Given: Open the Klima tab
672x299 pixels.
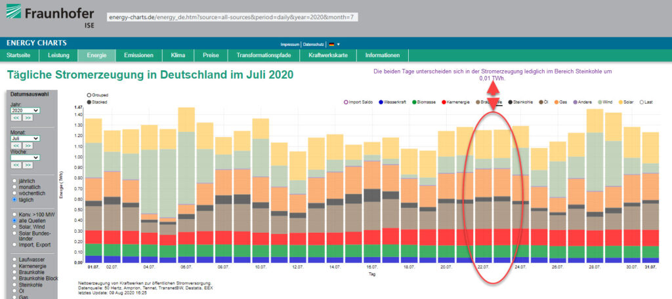Looking at the screenshot, I should coord(178,55).
